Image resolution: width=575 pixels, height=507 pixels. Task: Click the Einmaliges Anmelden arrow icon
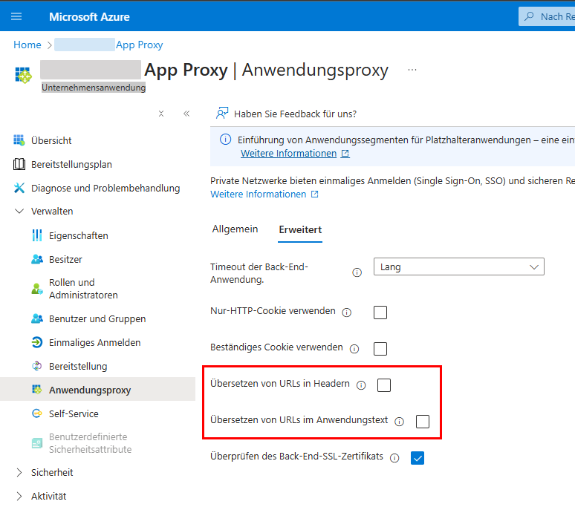point(37,342)
